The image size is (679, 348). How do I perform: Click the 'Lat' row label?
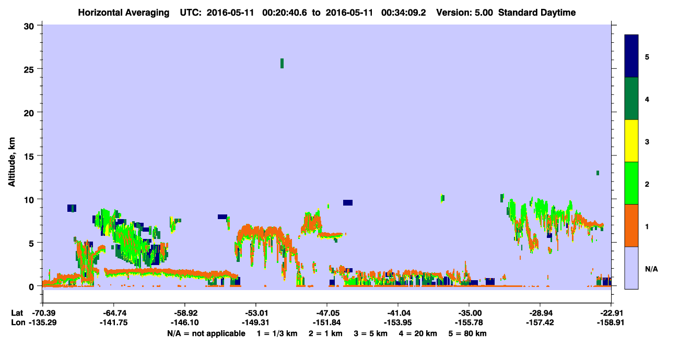tap(17, 313)
